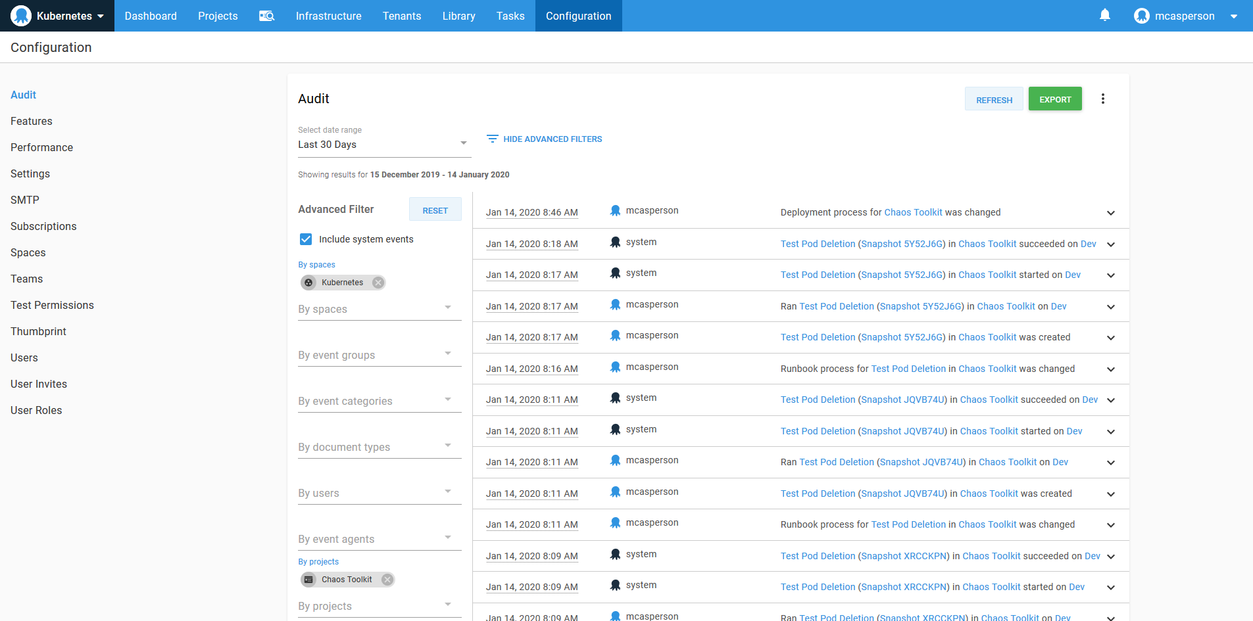Remove the Kubernetes space filter chip
Image resolution: width=1253 pixels, height=621 pixels.
point(378,282)
